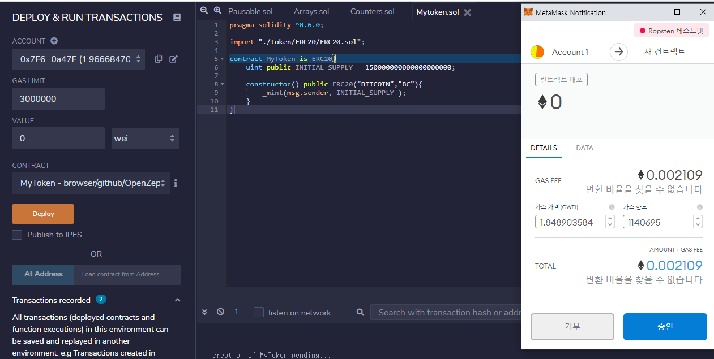
Task: Minimize the MetaMask Notification window
Action: coord(651,12)
